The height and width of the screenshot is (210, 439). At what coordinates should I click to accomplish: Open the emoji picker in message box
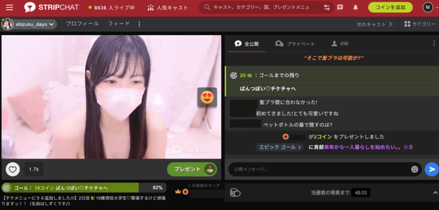pos(415,169)
